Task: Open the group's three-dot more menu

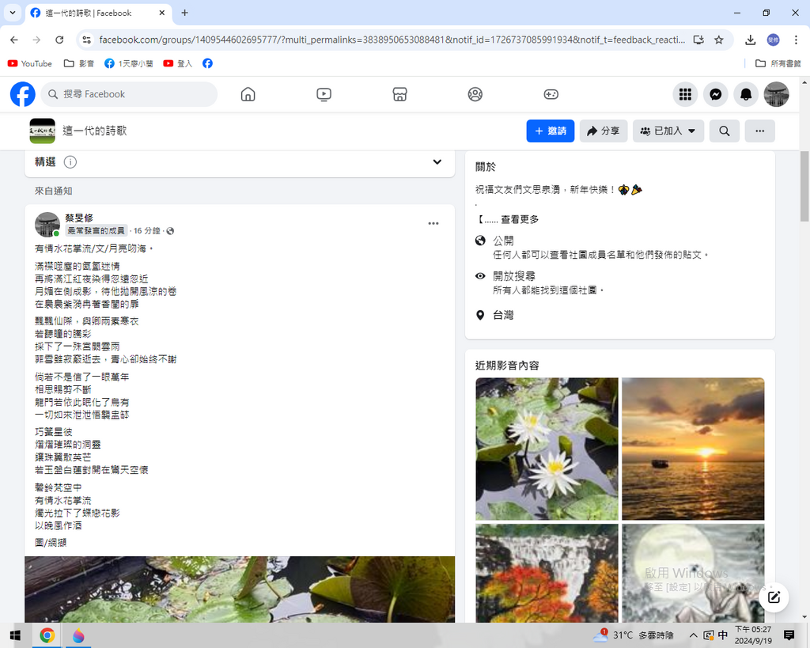Action: 759,131
